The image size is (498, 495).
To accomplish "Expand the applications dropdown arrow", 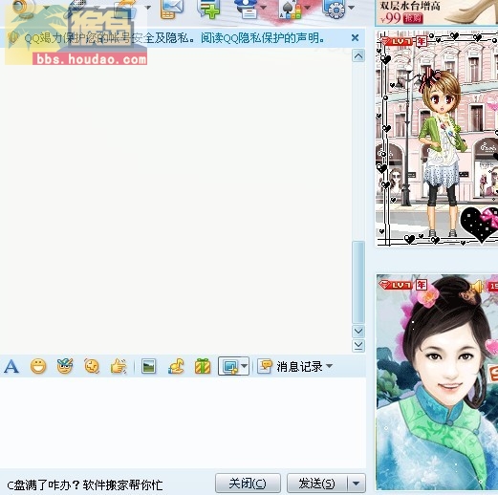I will click(x=351, y=7).
